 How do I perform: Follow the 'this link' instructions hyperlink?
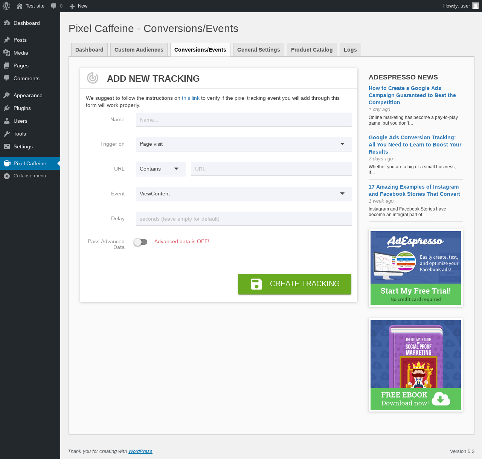[191, 98]
